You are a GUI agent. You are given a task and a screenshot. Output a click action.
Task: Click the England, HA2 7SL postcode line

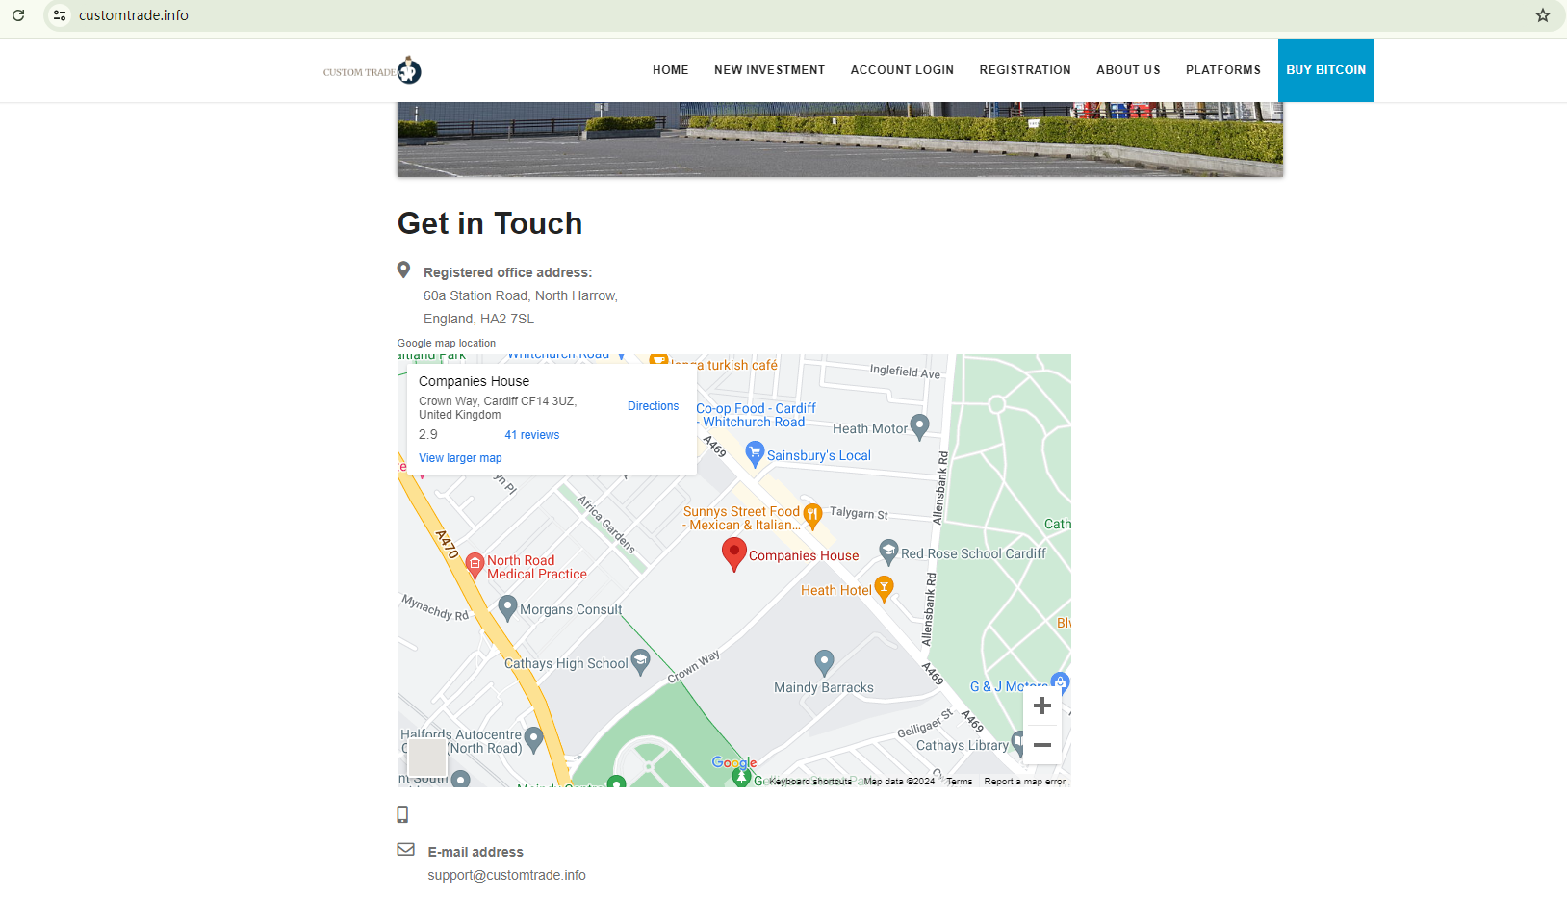[x=478, y=319]
